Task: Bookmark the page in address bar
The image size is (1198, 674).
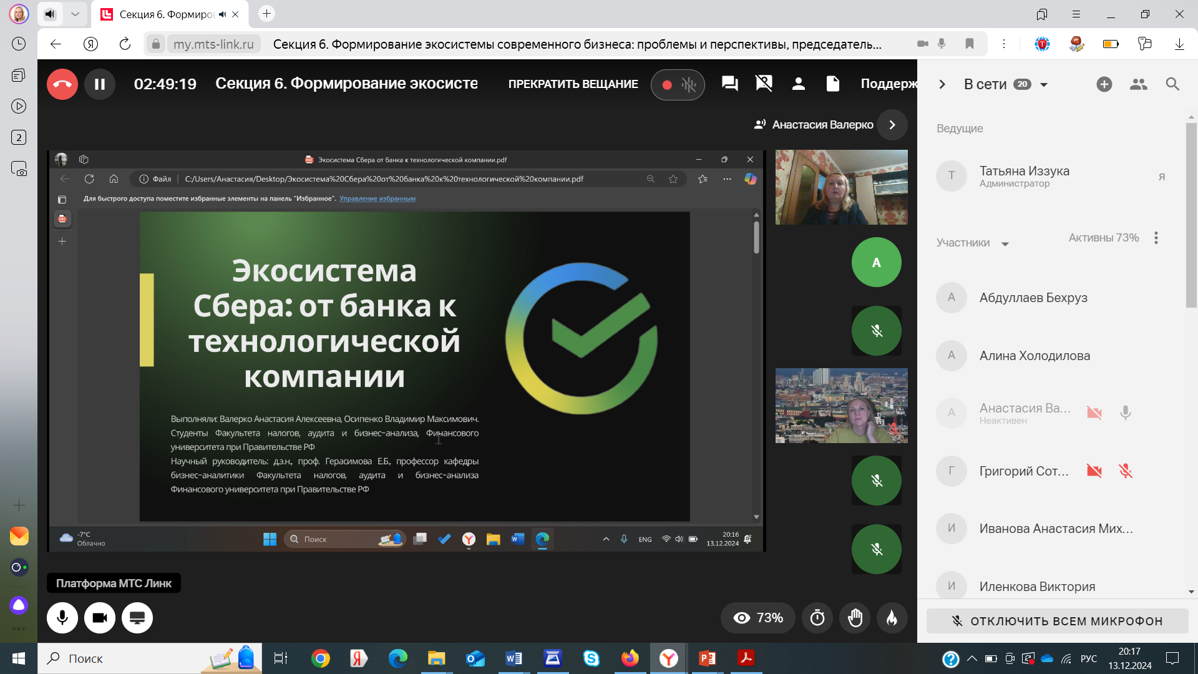Action: coord(970,44)
